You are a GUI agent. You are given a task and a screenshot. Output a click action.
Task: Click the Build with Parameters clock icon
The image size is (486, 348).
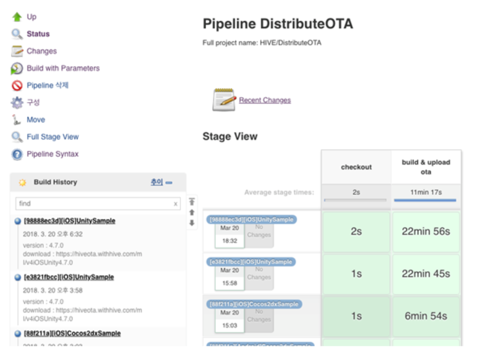[x=17, y=69]
